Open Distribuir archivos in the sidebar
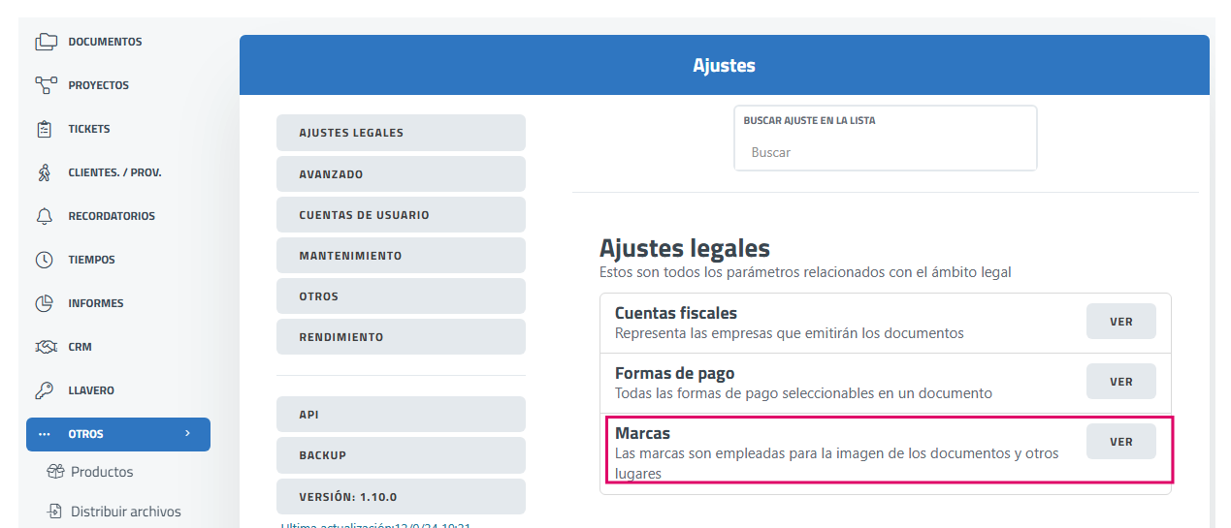This screenshot has width=1231, height=528. point(125,512)
